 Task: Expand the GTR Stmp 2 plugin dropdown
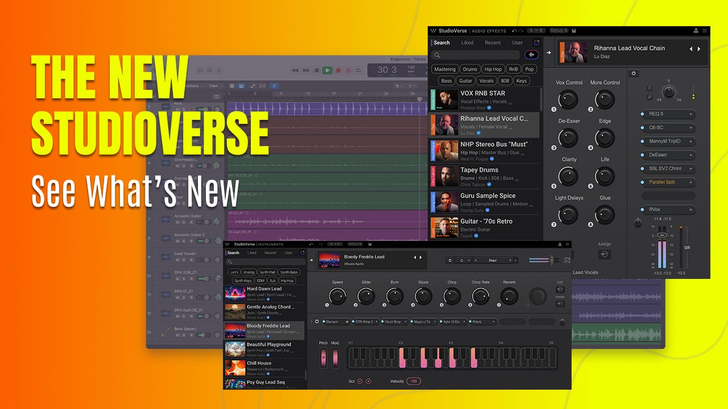point(377,322)
